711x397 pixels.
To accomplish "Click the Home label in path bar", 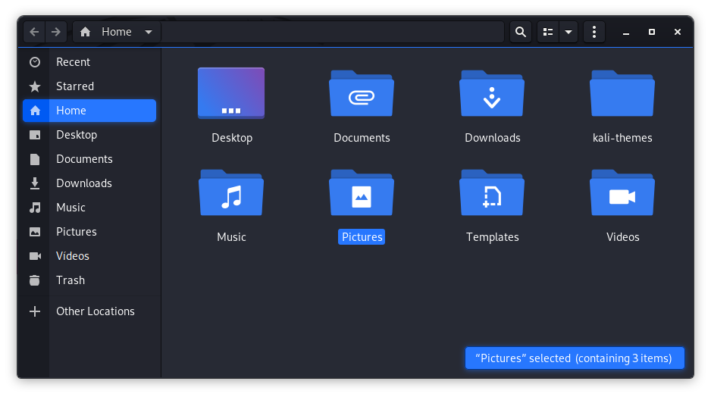I will tap(117, 32).
